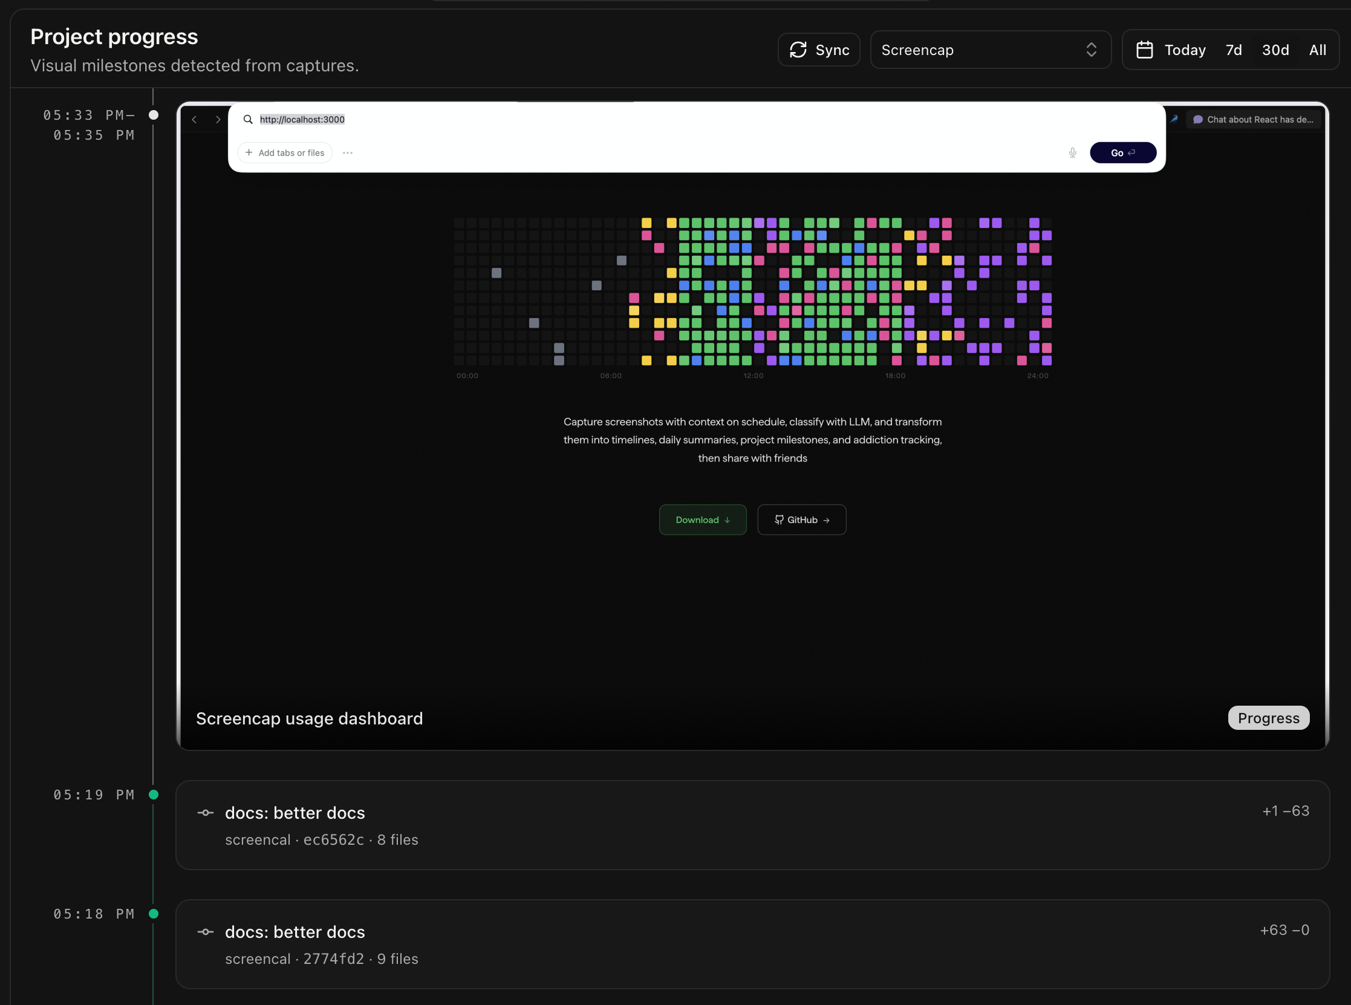Click the Sync refresh icon
Screen dimensions: 1351x1005
click(x=798, y=50)
